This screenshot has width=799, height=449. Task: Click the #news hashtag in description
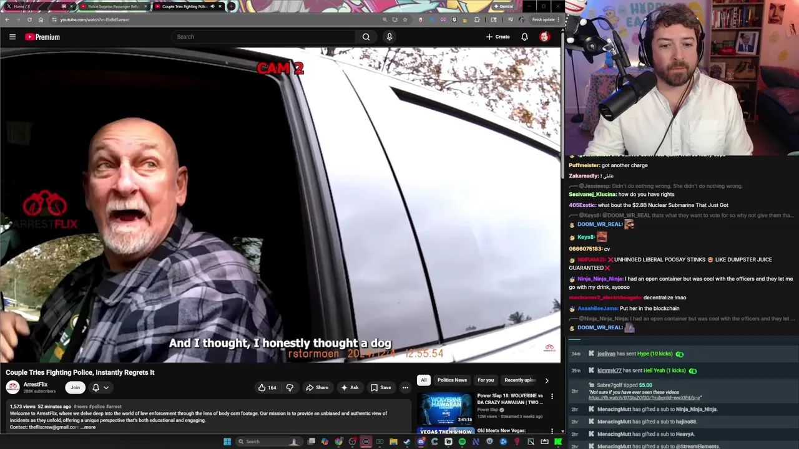(x=81, y=407)
